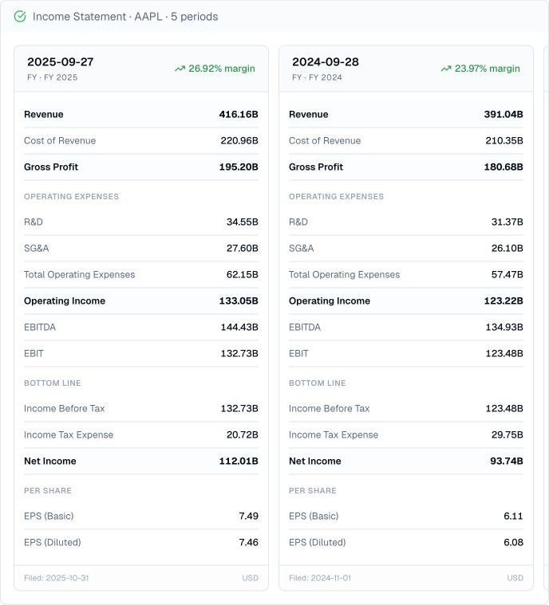549x605 pixels.
Task: Click the USD label in the FY 2025 card
Action: click(x=250, y=578)
